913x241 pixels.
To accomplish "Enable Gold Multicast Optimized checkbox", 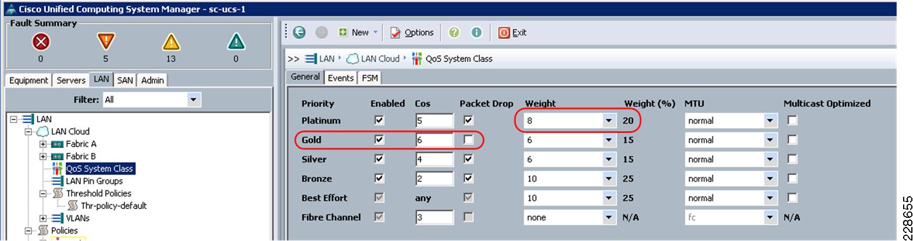I will [792, 139].
